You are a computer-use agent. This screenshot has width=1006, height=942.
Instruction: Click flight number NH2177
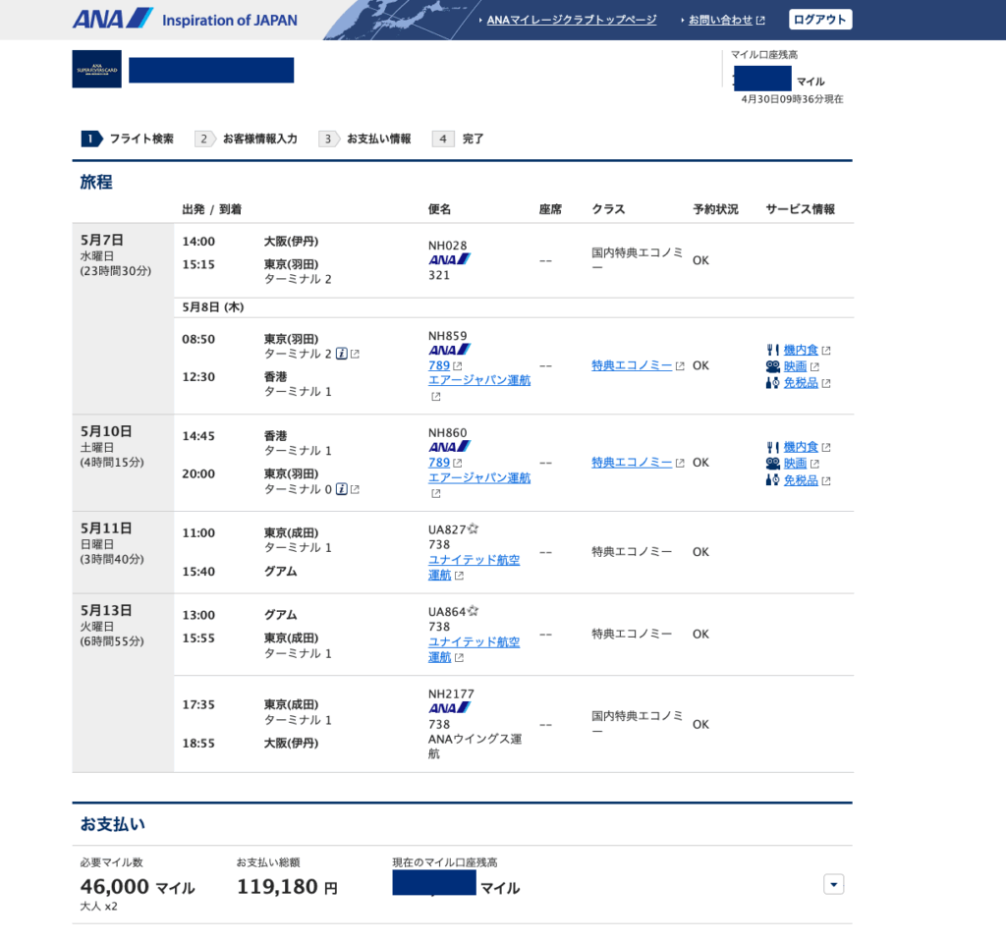click(451, 693)
